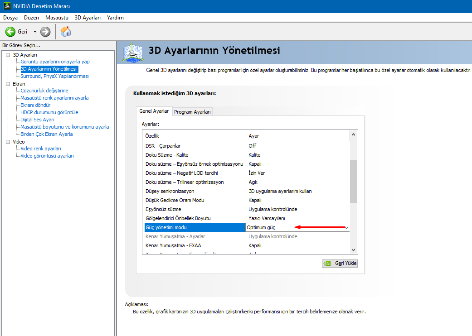Click the Özellik column header
Viewport: 472px width, 336px height.
(x=194, y=136)
